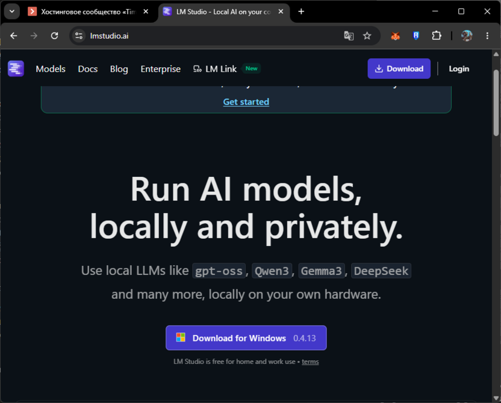Click Login in the header
501x403 pixels.
click(459, 69)
